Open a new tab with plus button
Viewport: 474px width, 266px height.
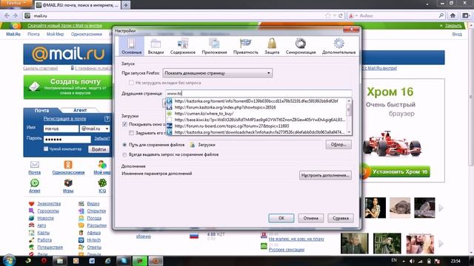click(126, 5)
